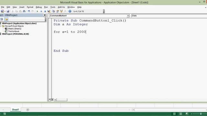Click the 'Private Sub CommandButton1_Click()' code line
This screenshot has width=207, height=116.
pyautogui.click(x=90, y=21)
